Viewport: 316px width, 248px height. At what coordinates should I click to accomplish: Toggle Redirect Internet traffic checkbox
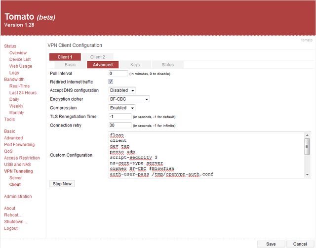pos(111,82)
